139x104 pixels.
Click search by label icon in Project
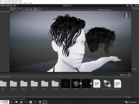[124, 75]
